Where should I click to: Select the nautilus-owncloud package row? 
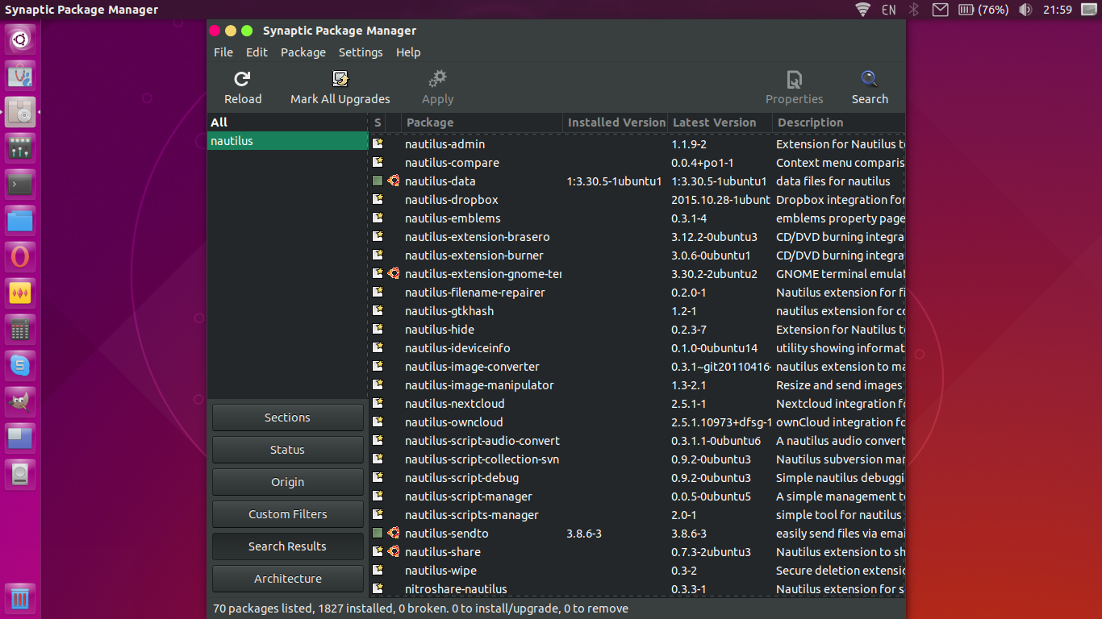pos(637,422)
